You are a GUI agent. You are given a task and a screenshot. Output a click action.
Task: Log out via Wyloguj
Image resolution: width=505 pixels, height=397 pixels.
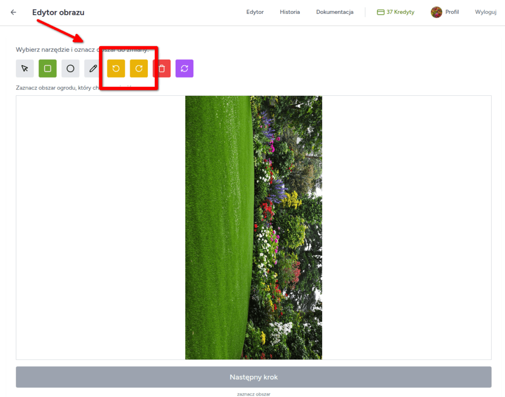click(485, 12)
